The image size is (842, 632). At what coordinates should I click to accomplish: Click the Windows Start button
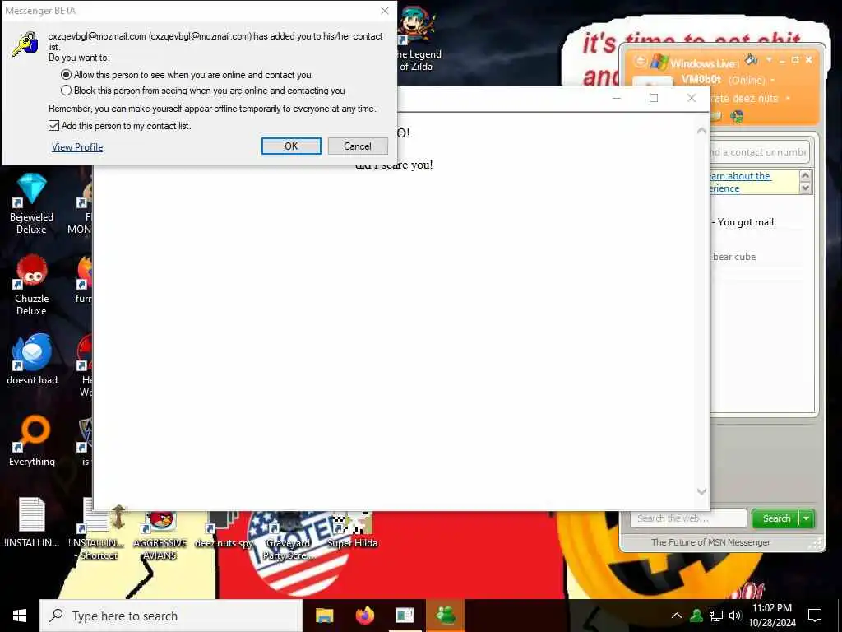(20, 616)
